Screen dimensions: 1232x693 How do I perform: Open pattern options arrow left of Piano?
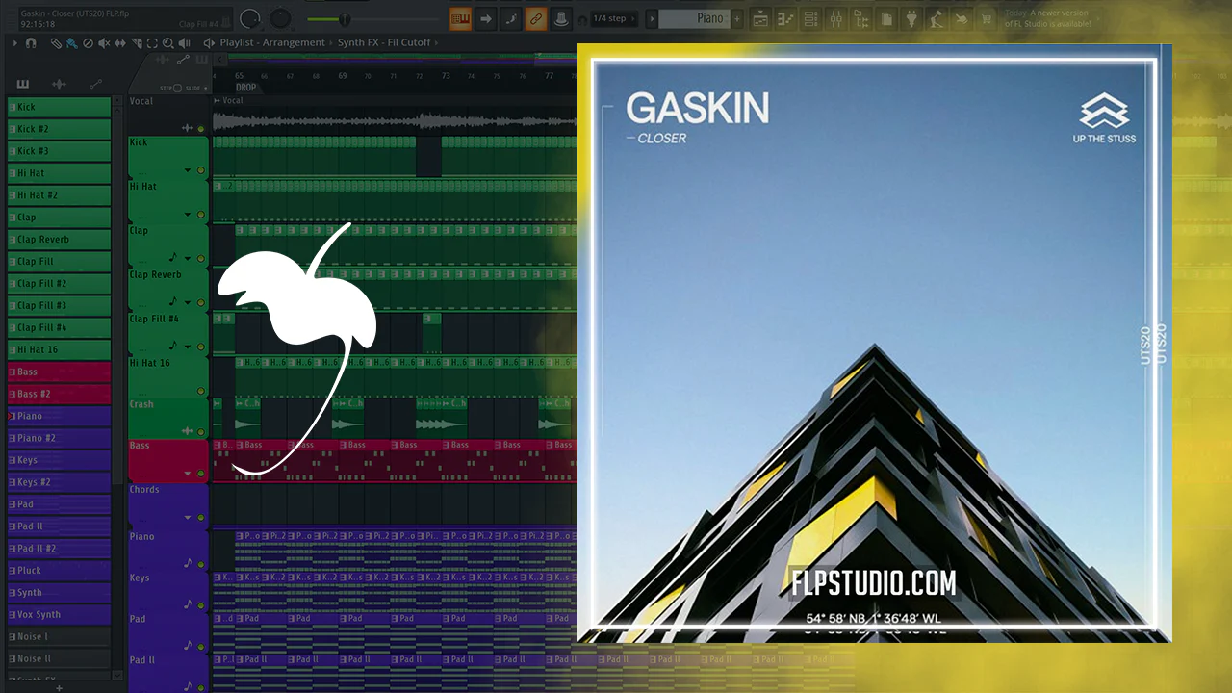pyautogui.click(x=652, y=18)
